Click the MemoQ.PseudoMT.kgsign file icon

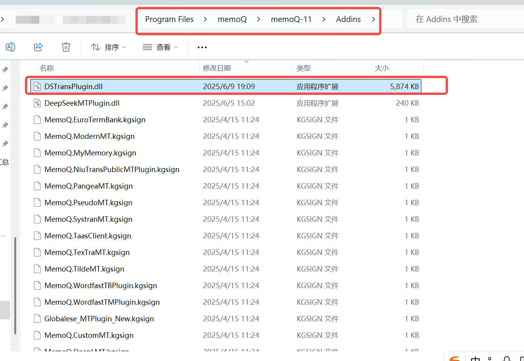coord(37,202)
